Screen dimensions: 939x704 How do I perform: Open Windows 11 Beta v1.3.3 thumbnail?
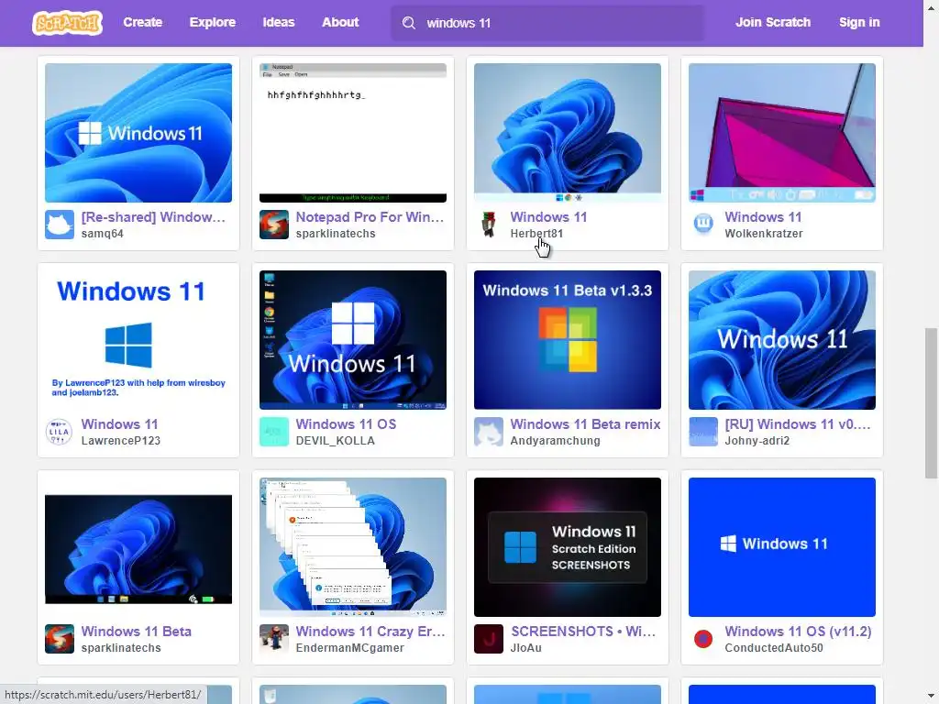click(x=568, y=340)
